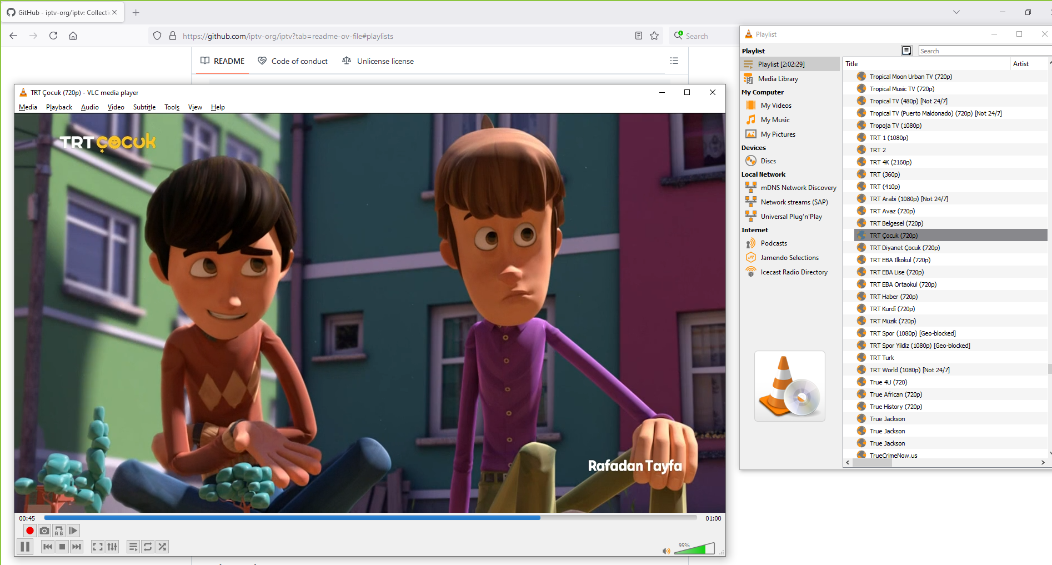The image size is (1052, 565).
Task: Toggle the playlist view button
Action: (x=133, y=547)
